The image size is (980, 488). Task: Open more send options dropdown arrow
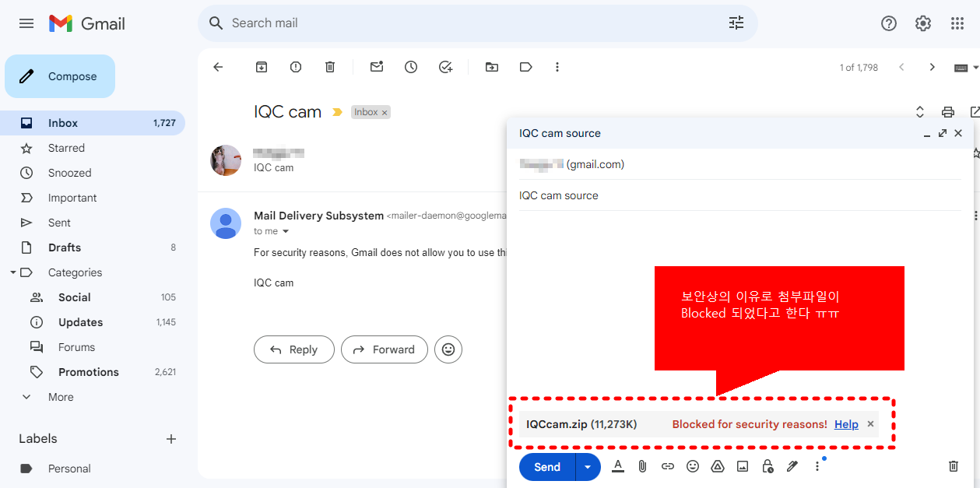(x=588, y=467)
